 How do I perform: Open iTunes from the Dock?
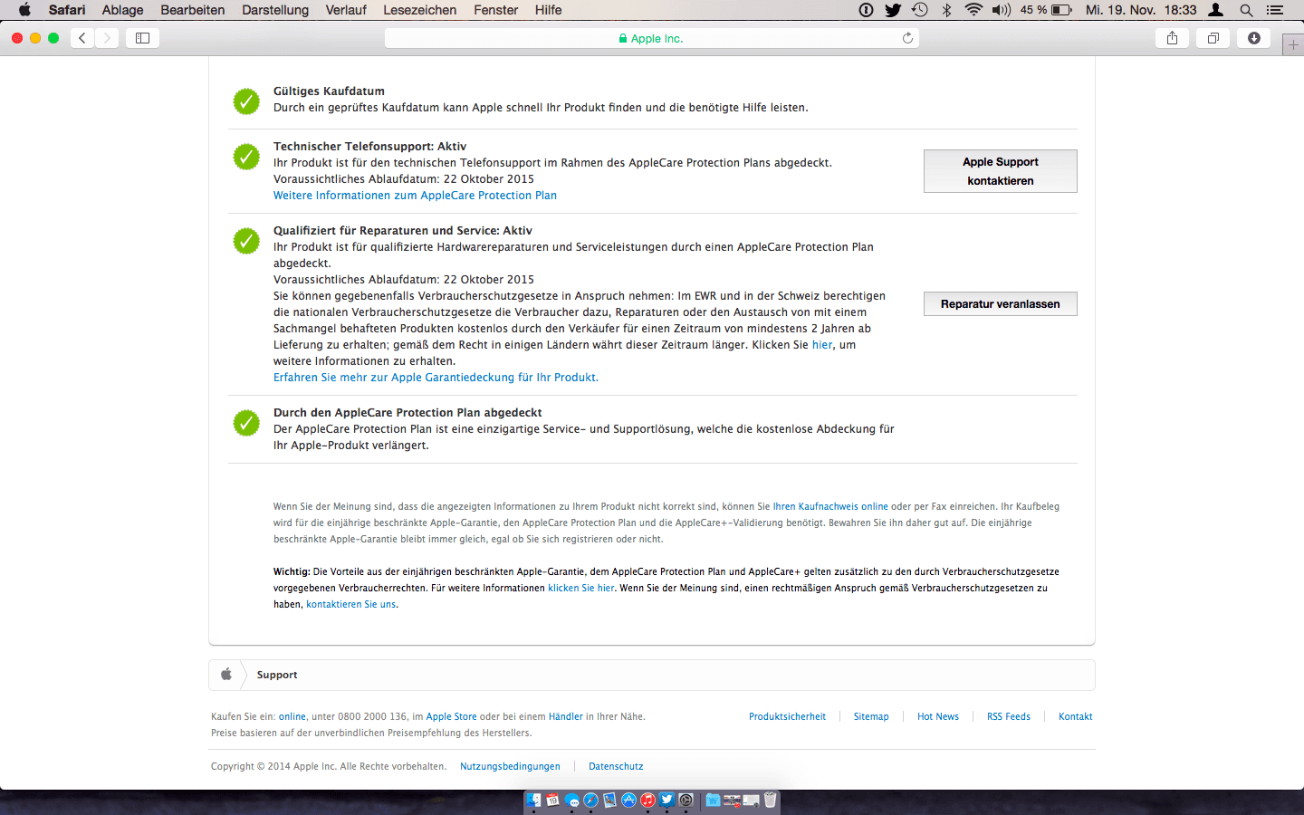pos(647,800)
